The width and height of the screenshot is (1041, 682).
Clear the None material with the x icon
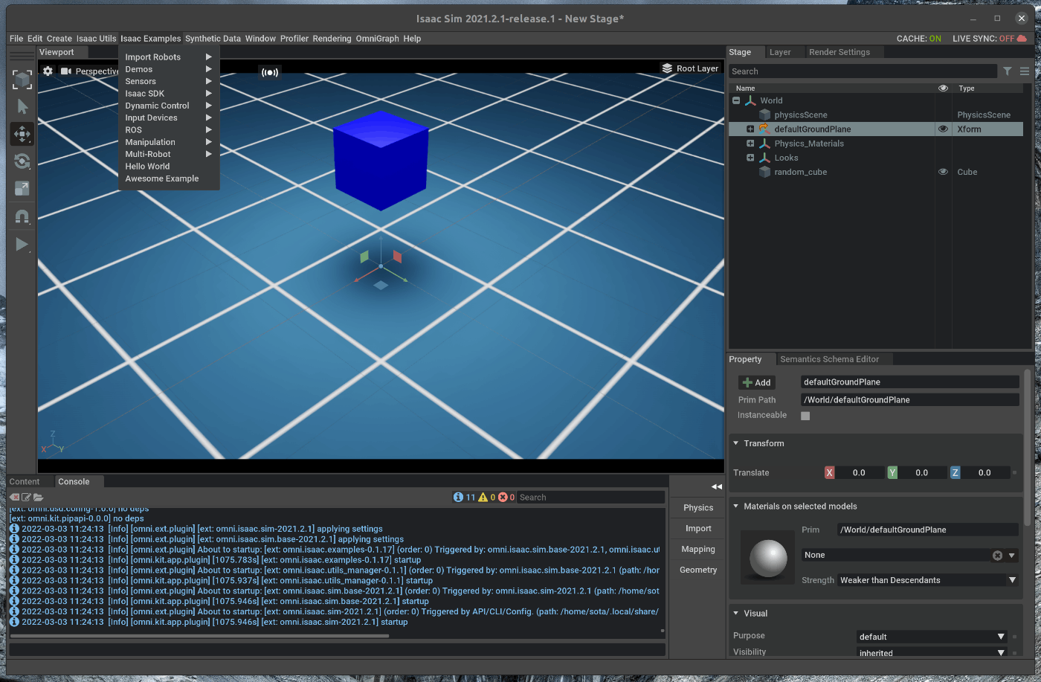998,556
